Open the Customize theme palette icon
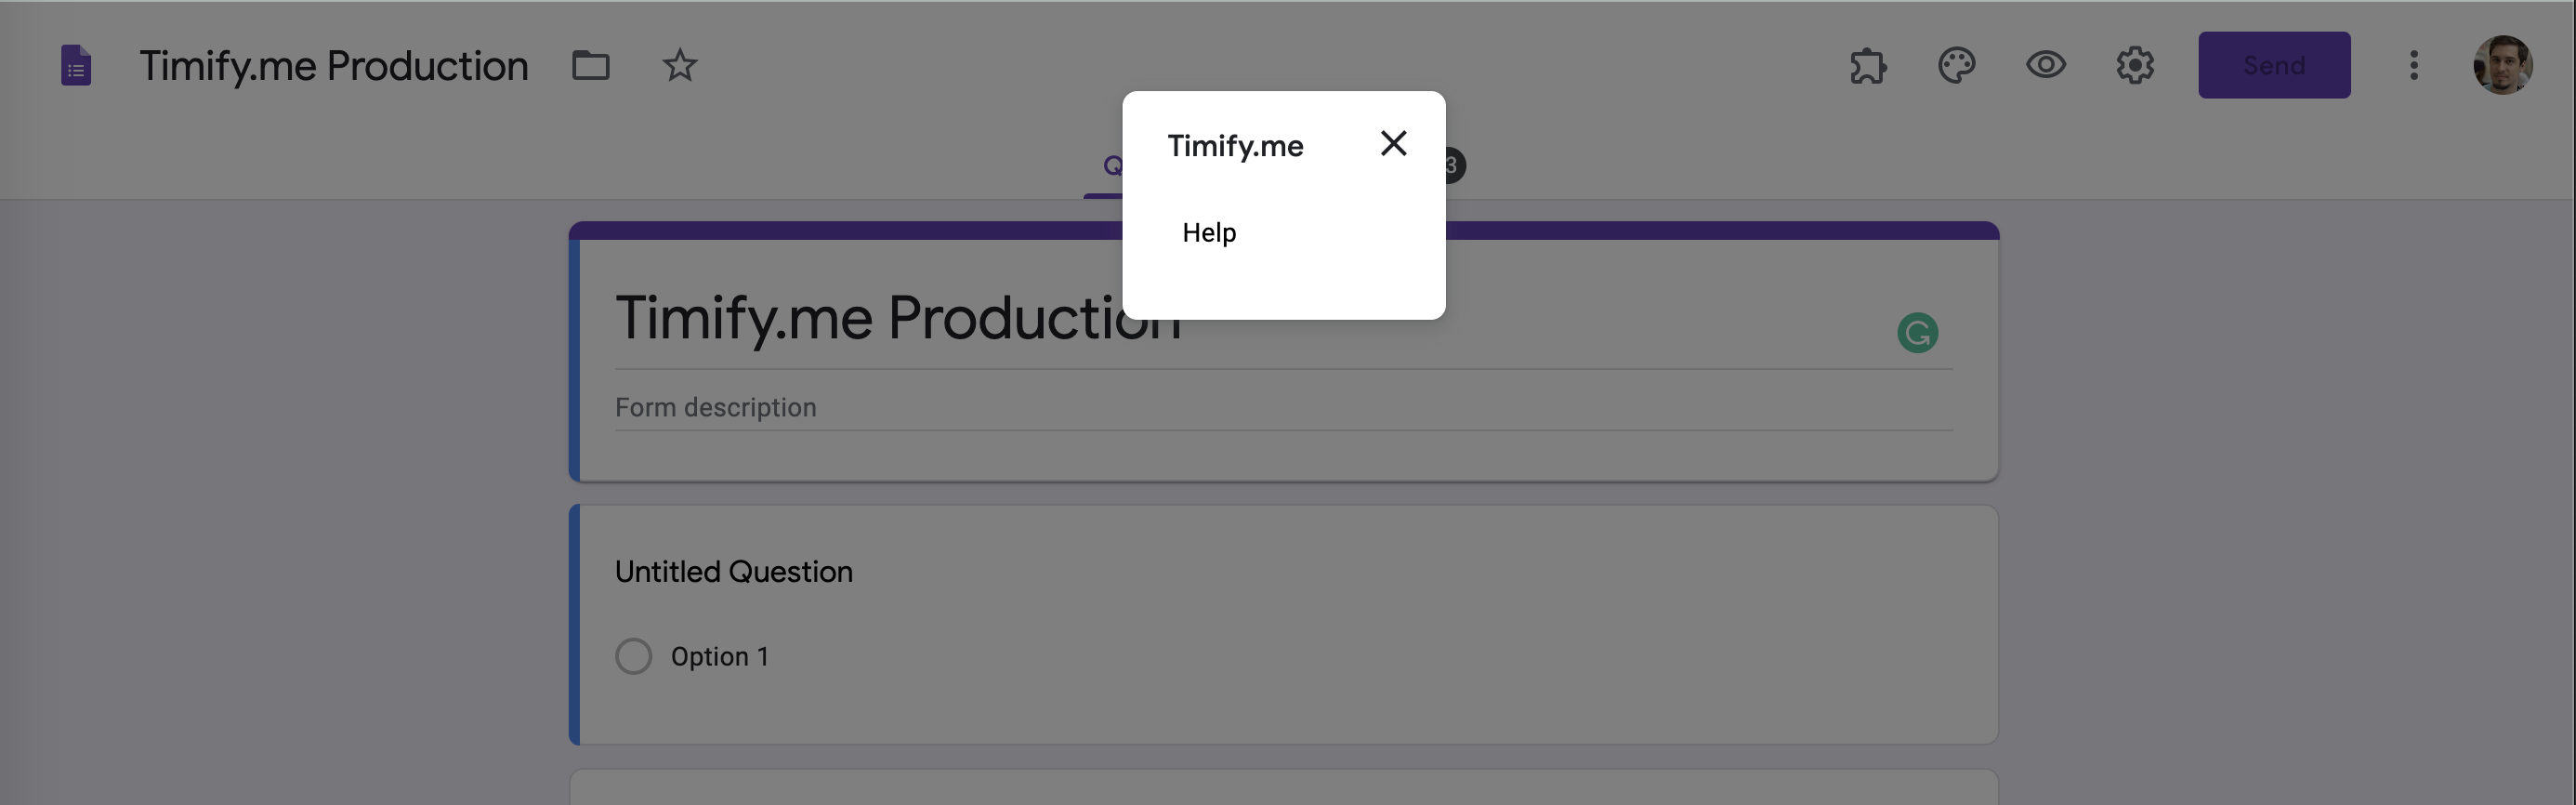 click(1956, 66)
